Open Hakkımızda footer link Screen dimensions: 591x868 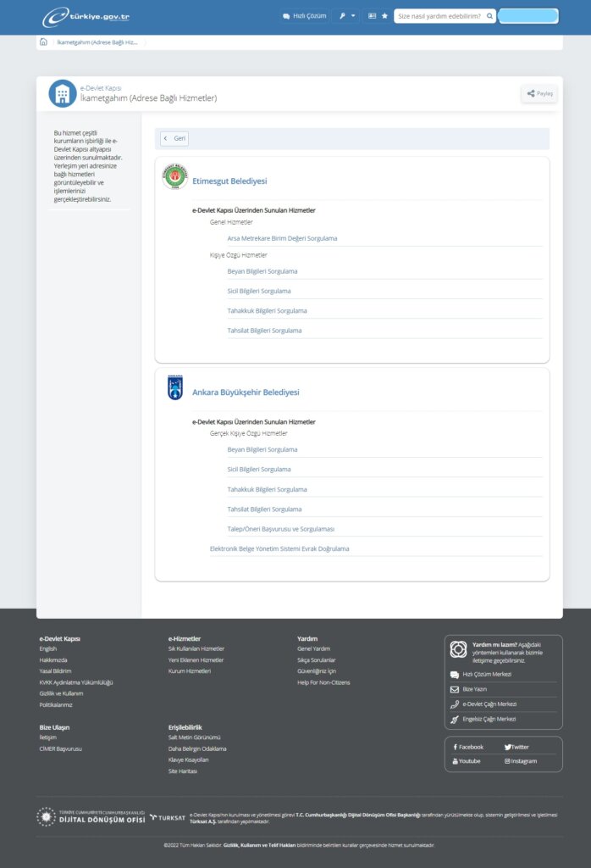pos(53,659)
